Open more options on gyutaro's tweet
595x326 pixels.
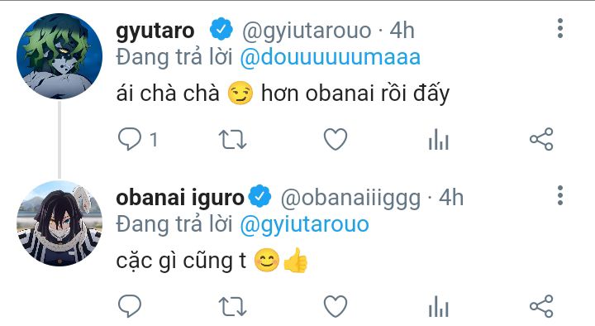point(560,28)
